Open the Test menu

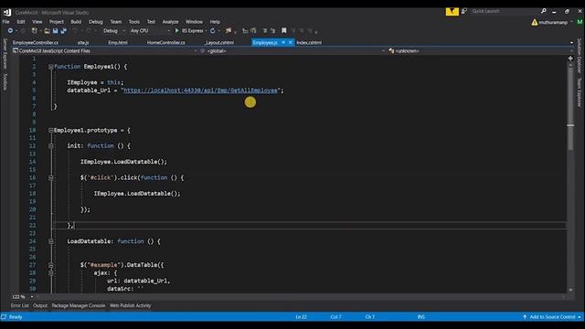pyautogui.click(x=151, y=22)
